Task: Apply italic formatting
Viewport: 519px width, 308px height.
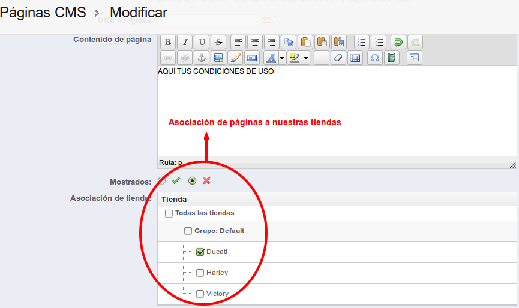Action: [185, 42]
